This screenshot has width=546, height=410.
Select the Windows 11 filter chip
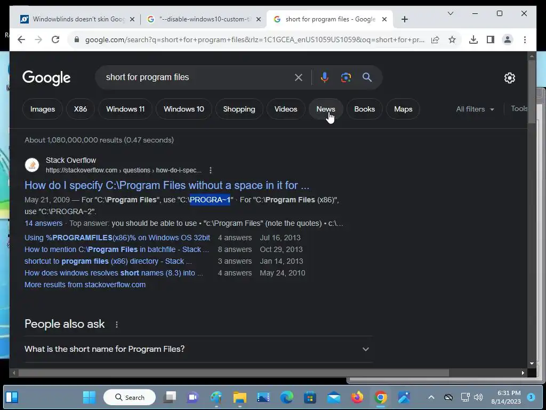125,109
